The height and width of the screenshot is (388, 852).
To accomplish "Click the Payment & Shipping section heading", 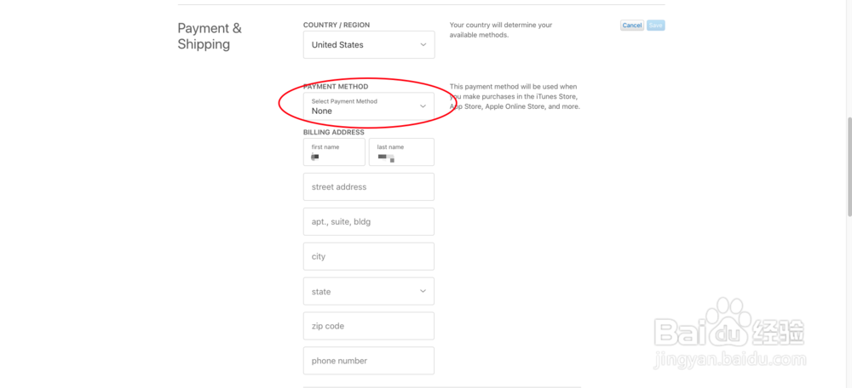I will pos(210,36).
